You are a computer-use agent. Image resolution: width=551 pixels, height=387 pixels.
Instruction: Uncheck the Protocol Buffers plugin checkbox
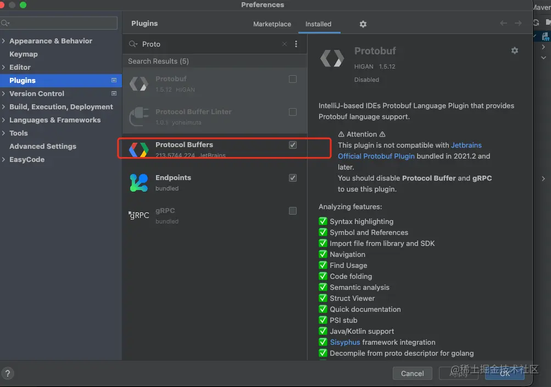[x=293, y=145]
